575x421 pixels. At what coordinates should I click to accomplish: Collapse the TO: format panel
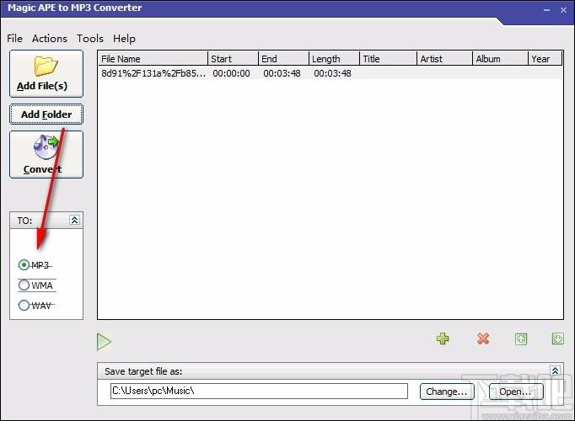coord(74,220)
